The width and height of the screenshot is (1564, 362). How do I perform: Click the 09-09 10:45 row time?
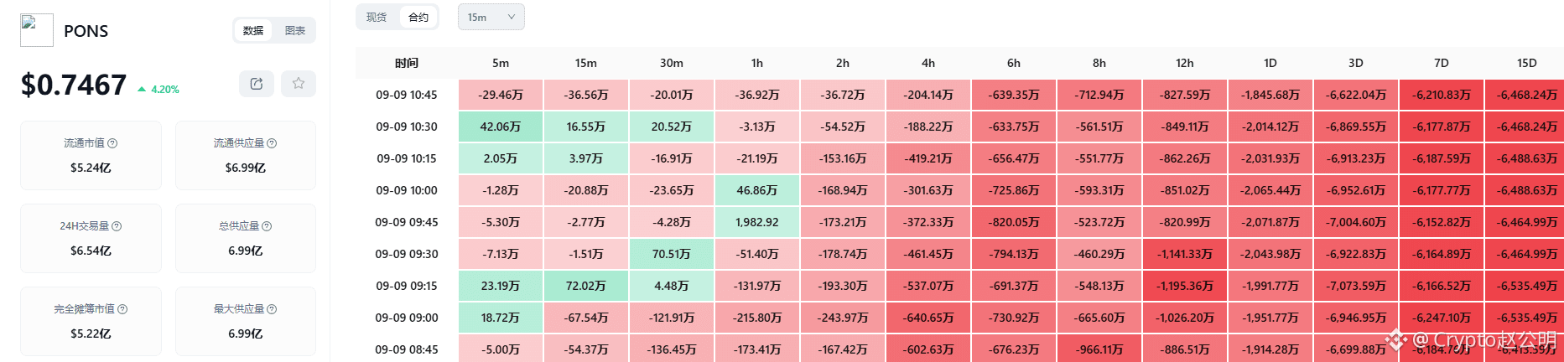coord(407,95)
